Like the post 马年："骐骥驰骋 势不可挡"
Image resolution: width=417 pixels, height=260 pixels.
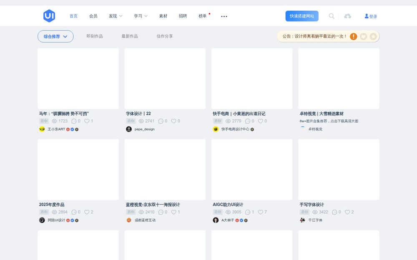tap(87, 121)
